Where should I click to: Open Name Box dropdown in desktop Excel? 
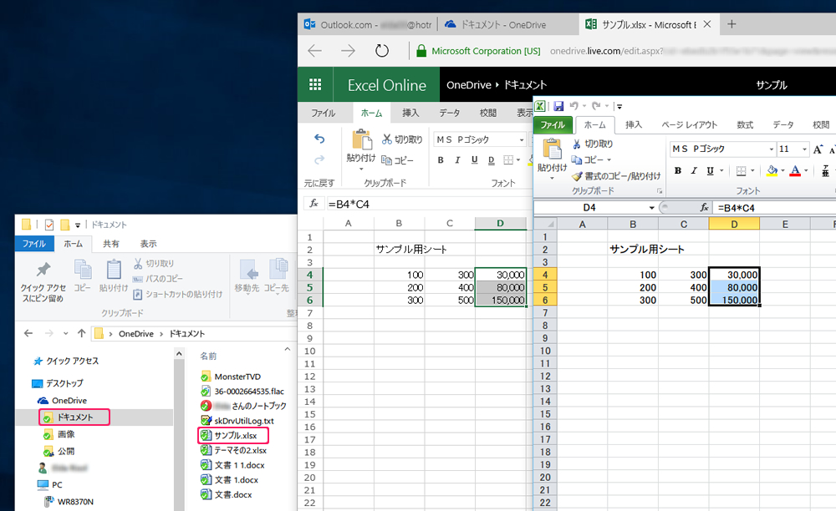click(x=651, y=208)
